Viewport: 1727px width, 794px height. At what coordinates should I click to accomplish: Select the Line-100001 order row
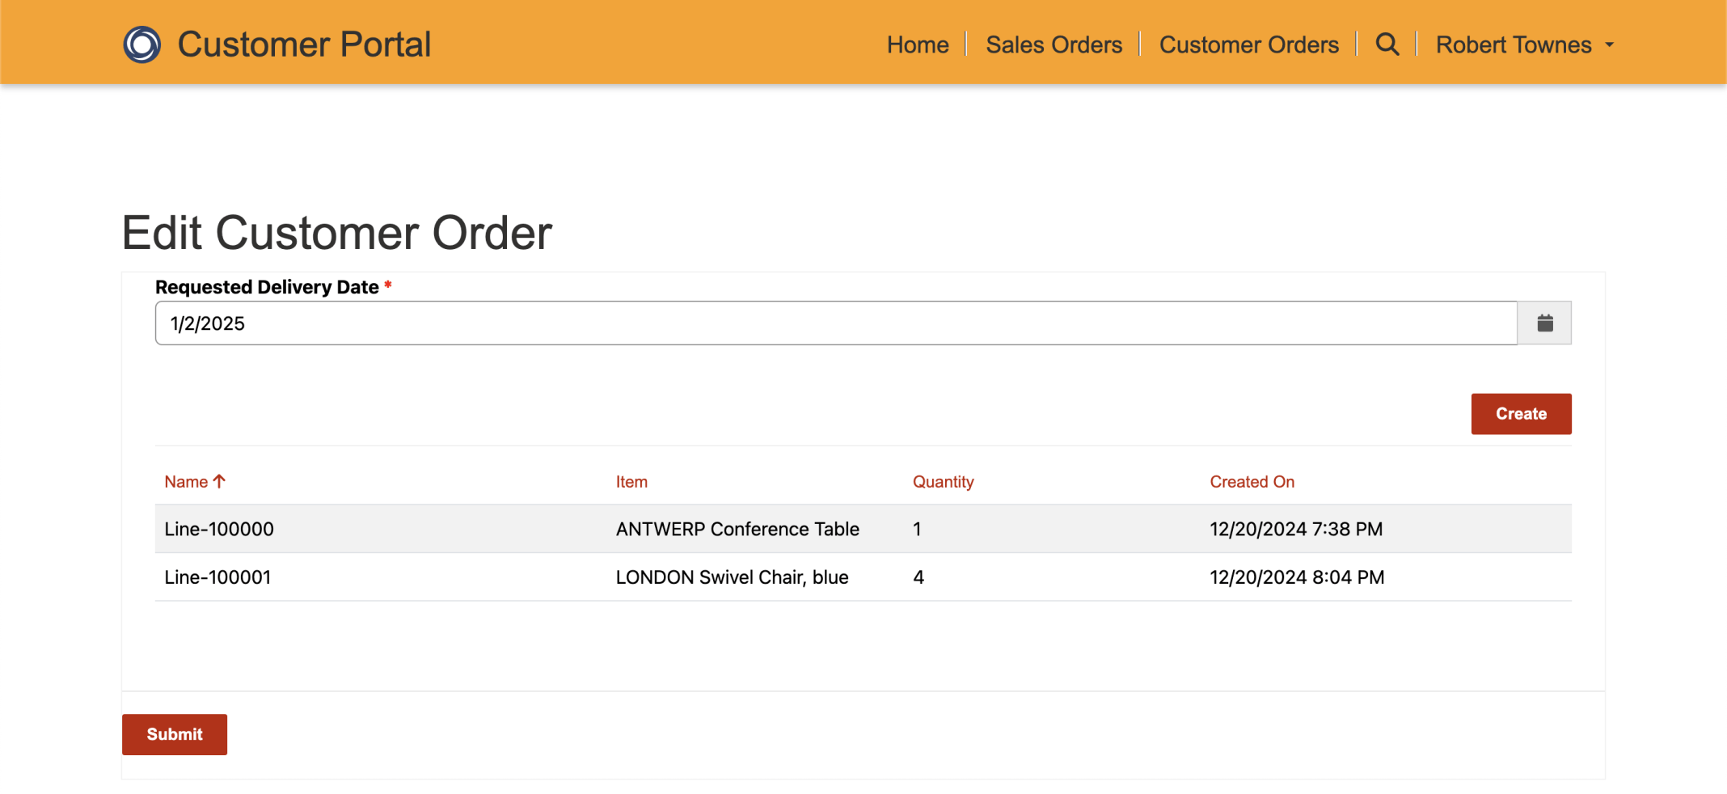[217, 577]
